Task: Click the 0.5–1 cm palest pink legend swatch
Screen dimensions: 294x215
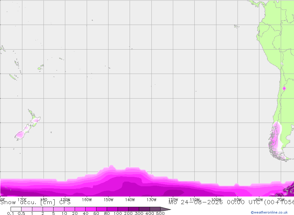Action: [27, 209]
